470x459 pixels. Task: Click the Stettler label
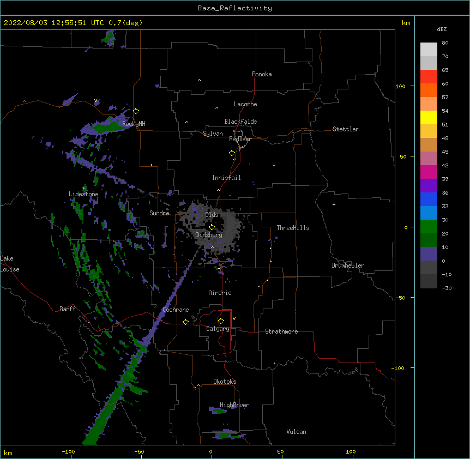tap(346, 129)
